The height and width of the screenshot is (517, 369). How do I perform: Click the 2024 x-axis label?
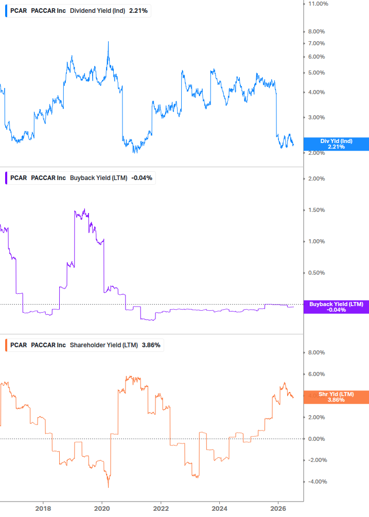point(220,508)
